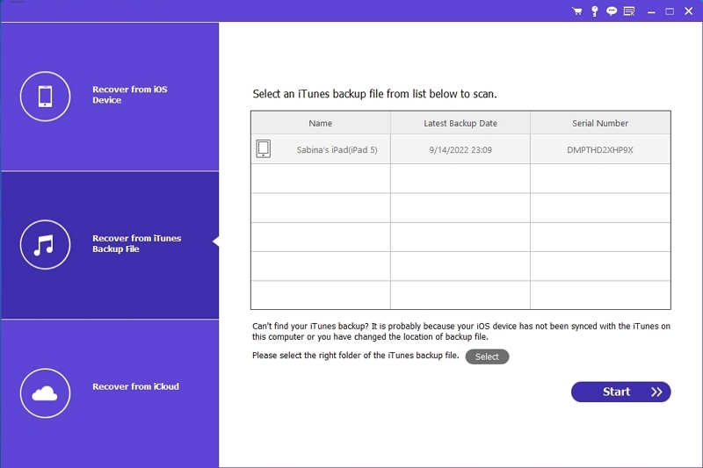Image resolution: width=703 pixels, height=468 pixels.
Task: Sort by Name column header
Action: click(x=321, y=123)
